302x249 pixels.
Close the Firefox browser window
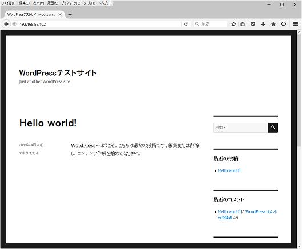point(295,5)
